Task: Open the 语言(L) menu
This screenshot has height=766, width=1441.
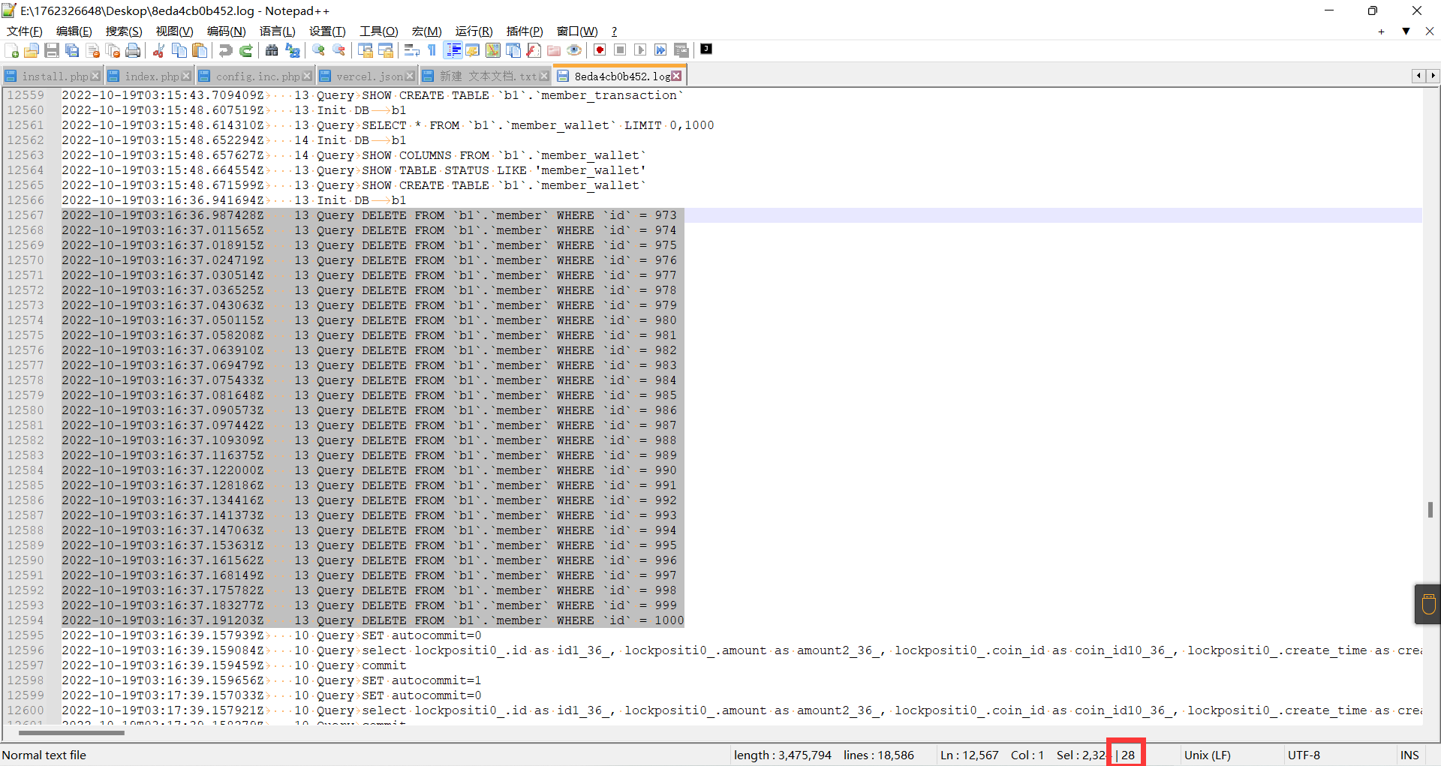Action: click(x=278, y=32)
